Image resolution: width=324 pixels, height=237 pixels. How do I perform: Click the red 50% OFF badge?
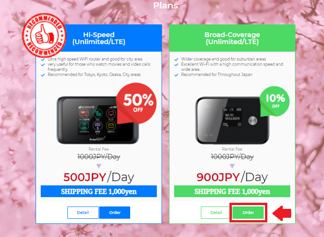tap(136, 103)
